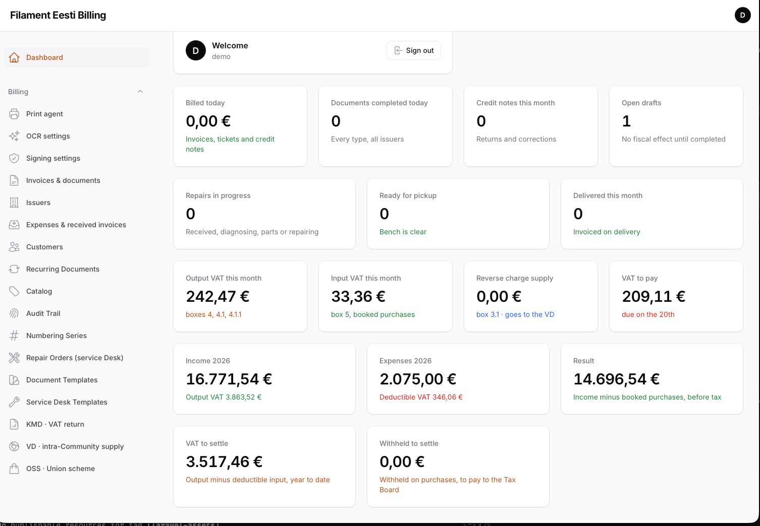The image size is (760, 526).
Task: Click 'Output VAT 3.863,52 €' text
Action: pyautogui.click(x=224, y=397)
